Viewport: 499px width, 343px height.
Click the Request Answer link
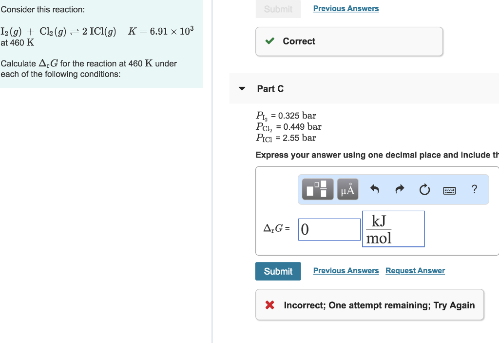[x=415, y=270]
